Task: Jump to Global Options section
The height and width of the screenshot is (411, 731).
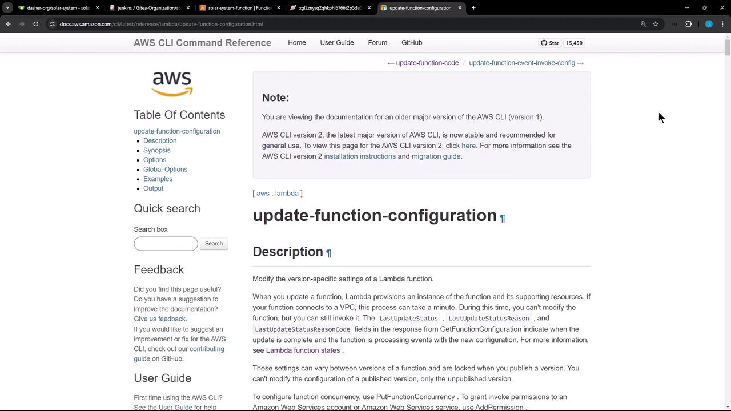Action: point(165,170)
